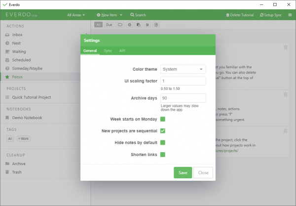296x206 pixels.
Task: Click the 'UI scaling factor' label
Action: [x=141, y=81]
